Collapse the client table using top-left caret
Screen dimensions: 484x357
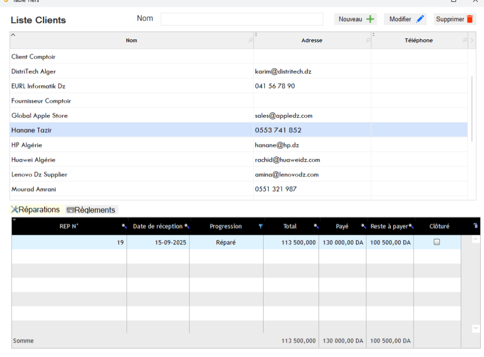pos(13,35)
